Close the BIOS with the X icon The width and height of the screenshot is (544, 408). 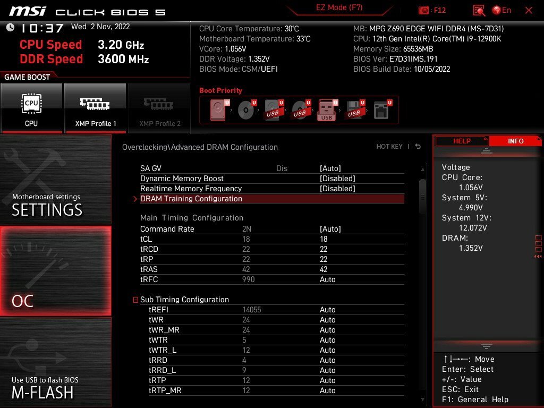[x=529, y=11]
